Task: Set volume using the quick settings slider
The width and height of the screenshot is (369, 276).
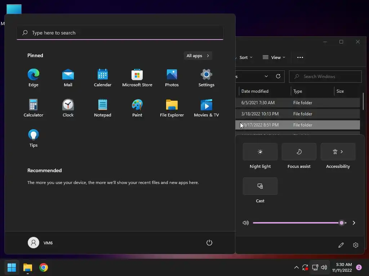Action: tap(299, 223)
